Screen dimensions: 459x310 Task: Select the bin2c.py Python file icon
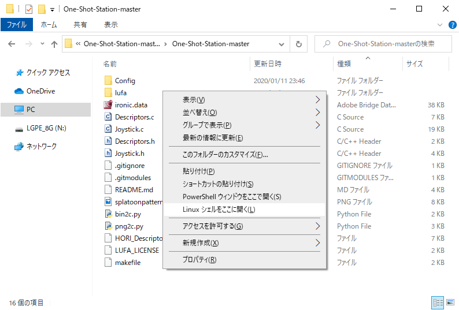point(108,214)
